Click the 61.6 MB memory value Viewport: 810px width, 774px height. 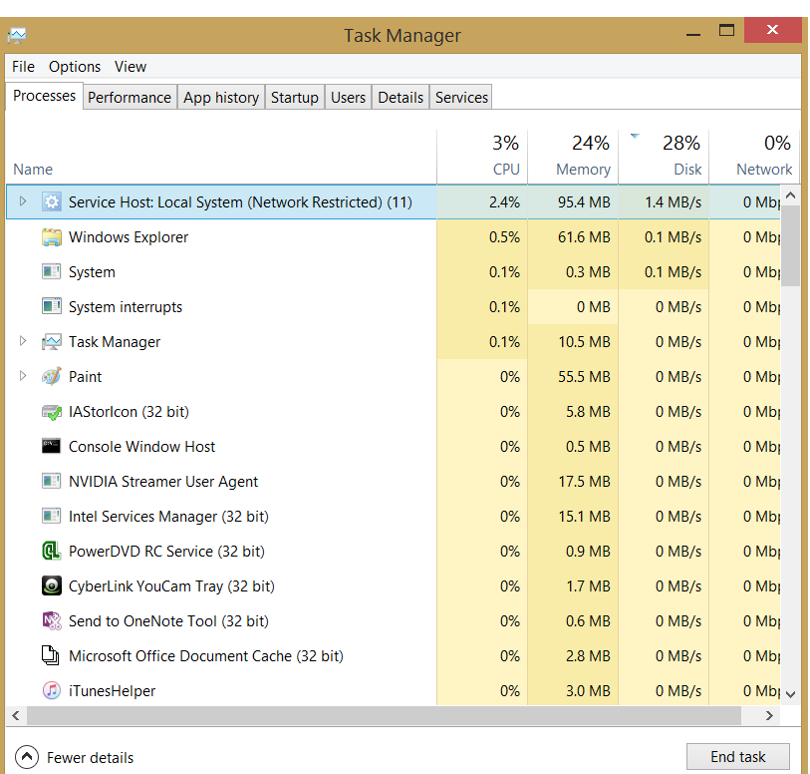[584, 237]
